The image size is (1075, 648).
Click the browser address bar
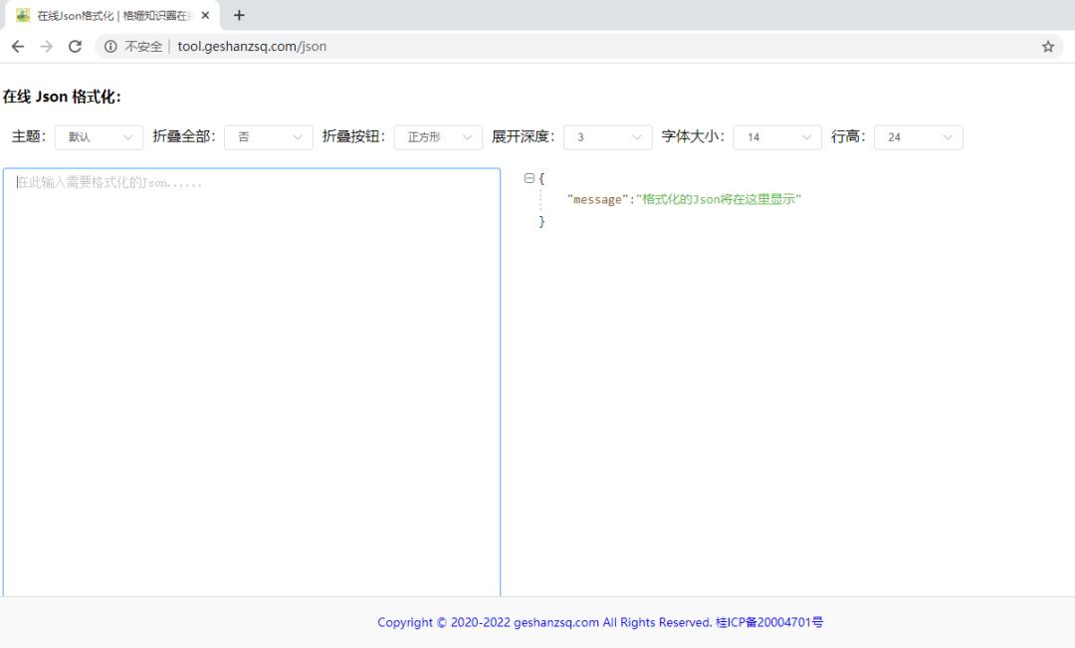(x=398, y=46)
